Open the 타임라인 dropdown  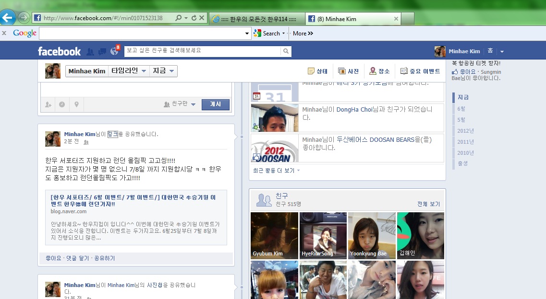(x=129, y=71)
